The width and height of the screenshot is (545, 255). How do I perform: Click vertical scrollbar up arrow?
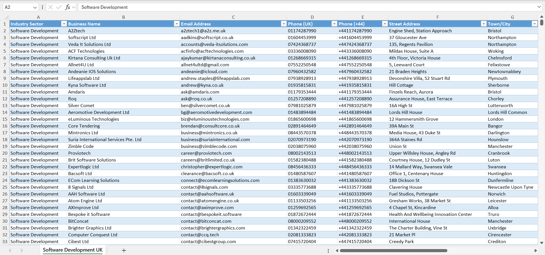542,17
